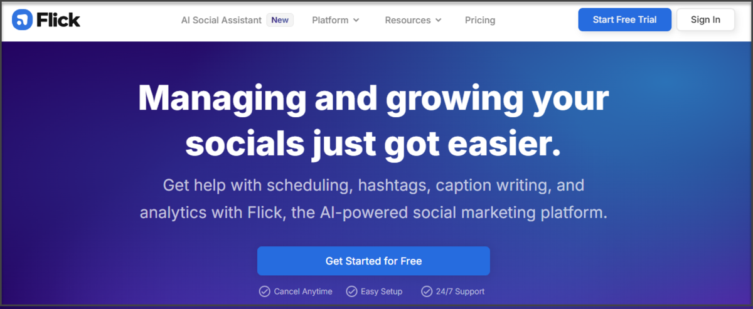Go to the Pricing page
Image resolution: width=753 pixels, height=309 pixels.
tap(480, 20)
